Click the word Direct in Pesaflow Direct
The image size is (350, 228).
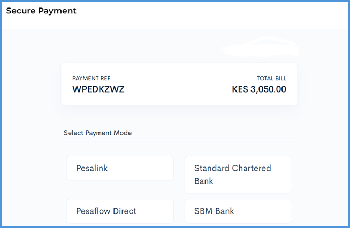click(x=124, y=211)
